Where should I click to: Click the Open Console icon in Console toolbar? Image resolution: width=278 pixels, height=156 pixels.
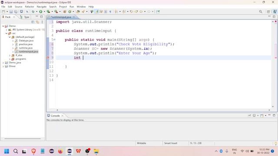262,116
